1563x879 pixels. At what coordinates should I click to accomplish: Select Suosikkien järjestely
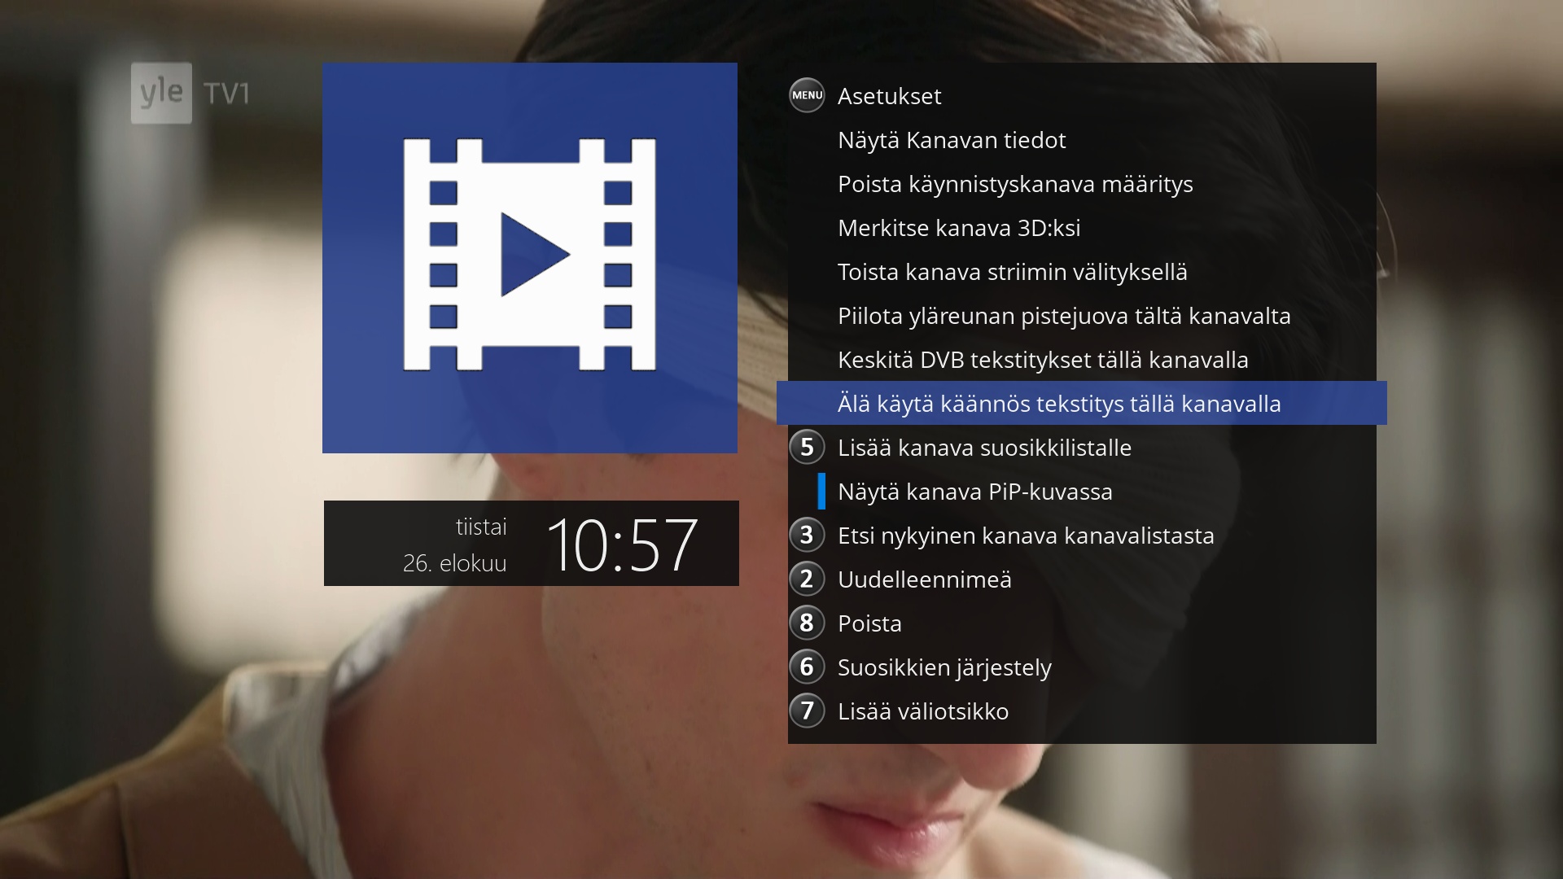click(1082, 667)
